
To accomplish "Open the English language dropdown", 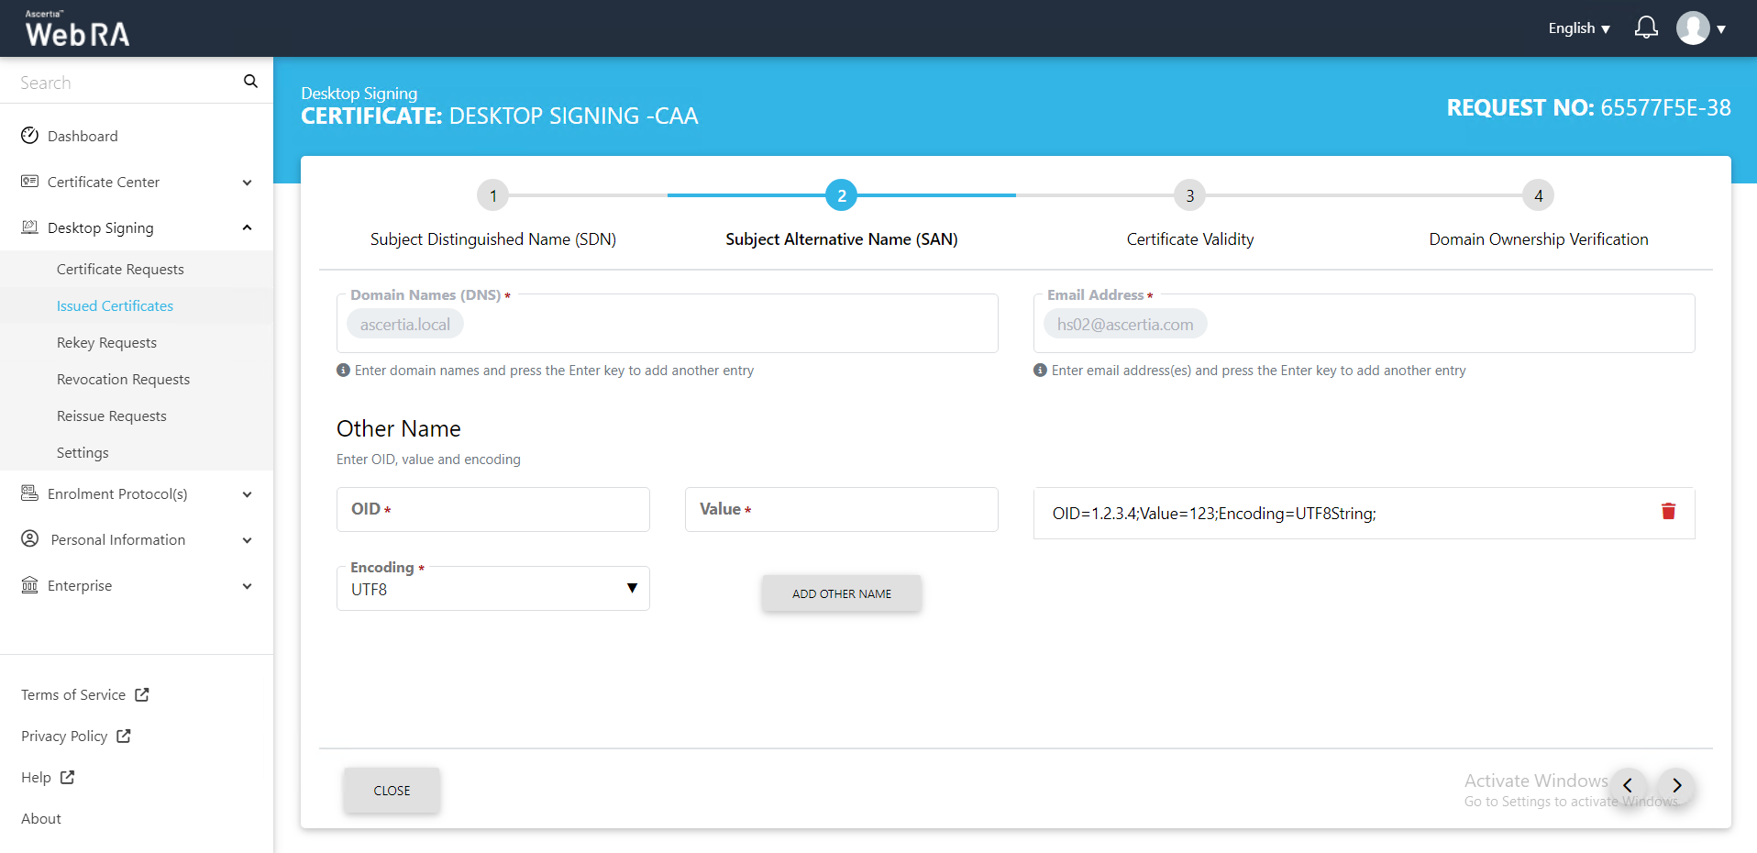I will click(1578, 28).
